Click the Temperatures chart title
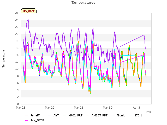 click(x=83, y=3)
